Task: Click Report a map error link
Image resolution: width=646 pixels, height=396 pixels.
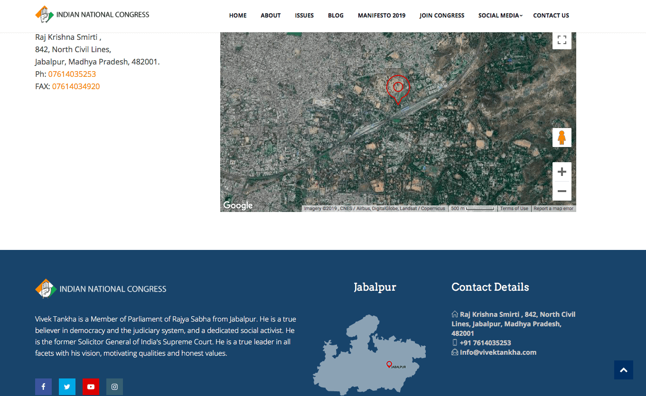Action: point(553,209)
